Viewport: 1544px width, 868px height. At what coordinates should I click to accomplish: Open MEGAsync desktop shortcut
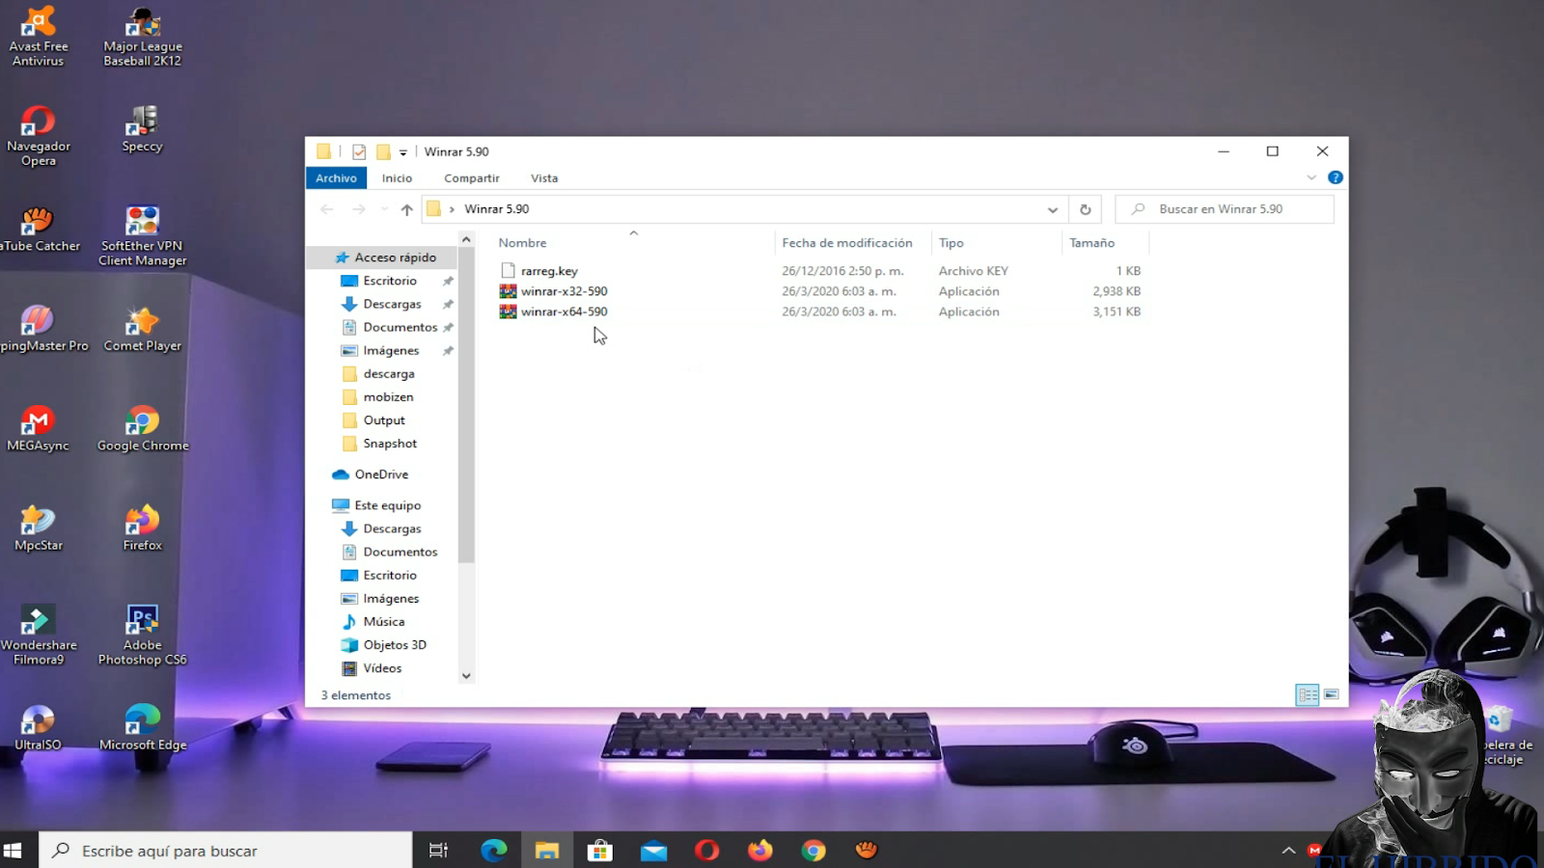click(39, 429)
